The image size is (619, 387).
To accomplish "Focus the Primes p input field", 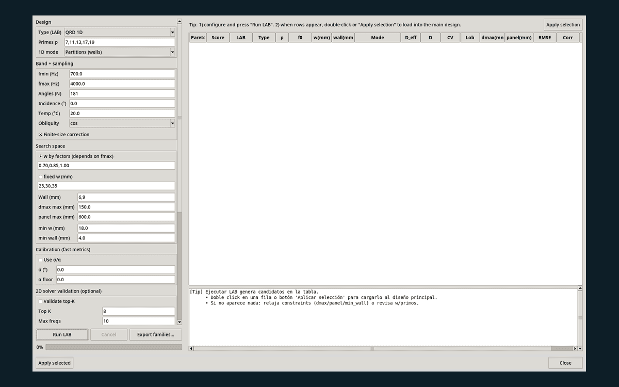I will [120, 42].
